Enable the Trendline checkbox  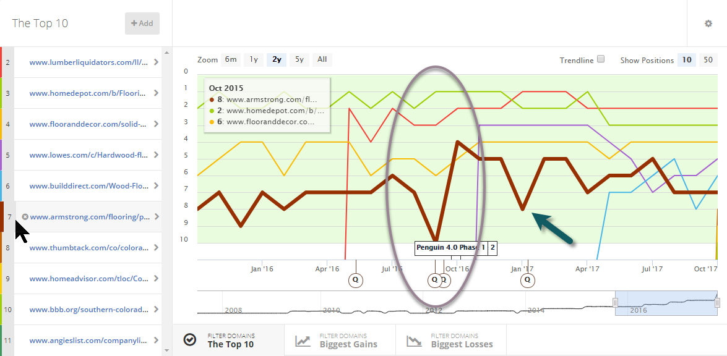click(601, 59)
